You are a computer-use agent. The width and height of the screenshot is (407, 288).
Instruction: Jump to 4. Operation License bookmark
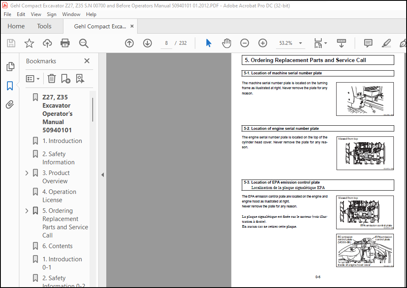59,196
